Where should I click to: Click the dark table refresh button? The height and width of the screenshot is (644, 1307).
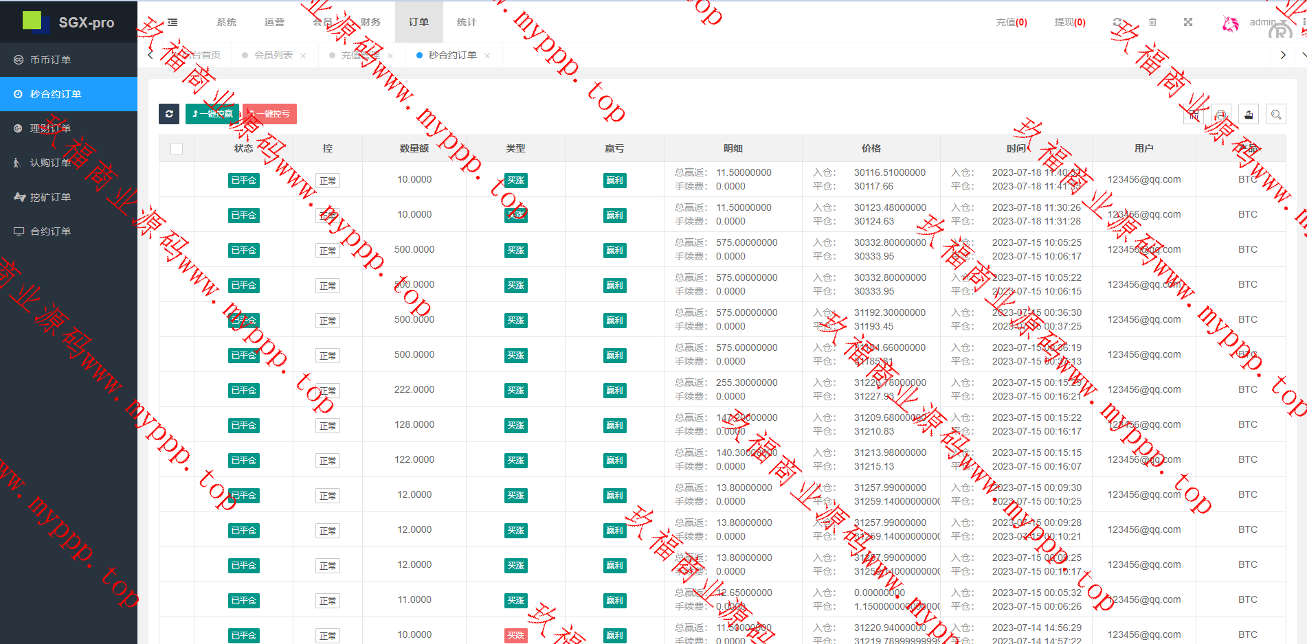coord(169,114)
